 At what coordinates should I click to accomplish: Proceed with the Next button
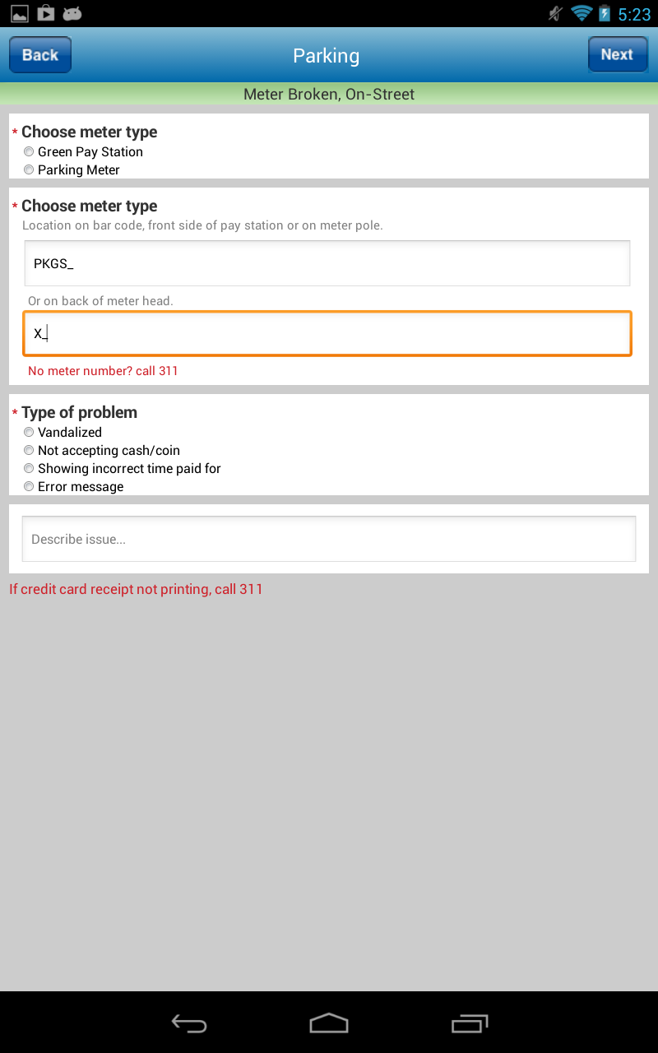617,55
